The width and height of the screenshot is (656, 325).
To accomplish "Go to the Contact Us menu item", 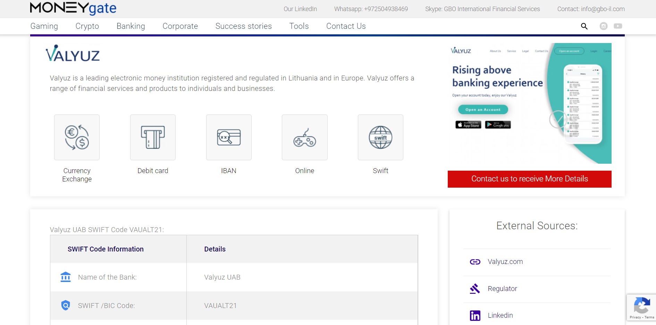I will click(x=346, y=26).
